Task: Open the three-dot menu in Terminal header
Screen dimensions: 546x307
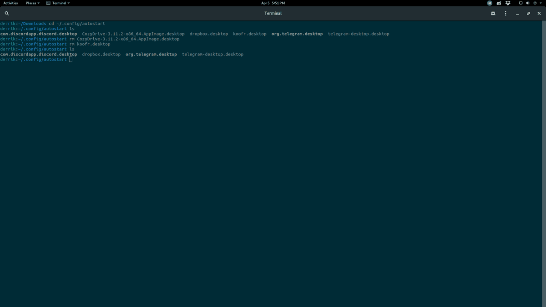Action: (506, 13)
